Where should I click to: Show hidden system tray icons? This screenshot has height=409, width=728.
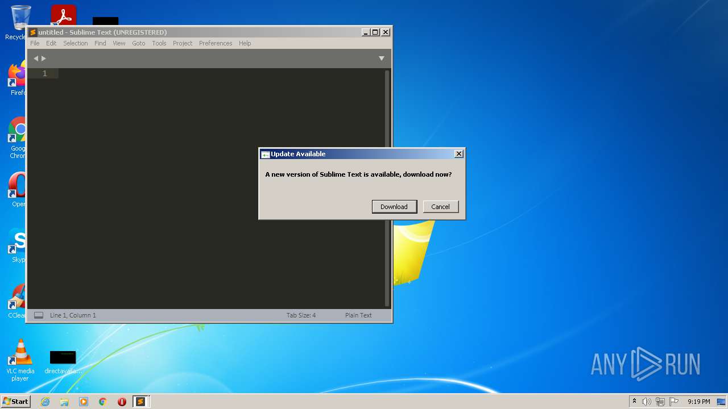pos(634,402)
